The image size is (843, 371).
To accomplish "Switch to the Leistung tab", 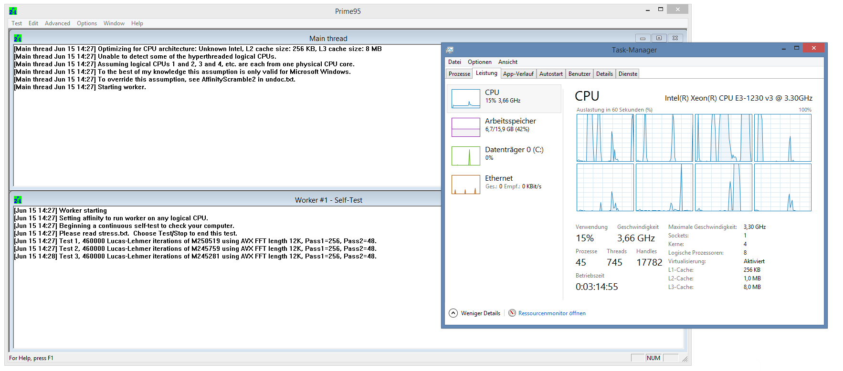I will pyautogui.click(x=486, y=73).
